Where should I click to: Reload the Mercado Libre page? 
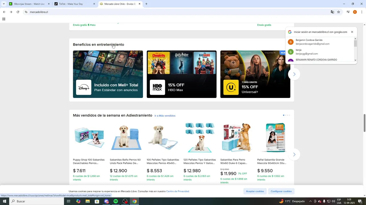tap(18, 12)
